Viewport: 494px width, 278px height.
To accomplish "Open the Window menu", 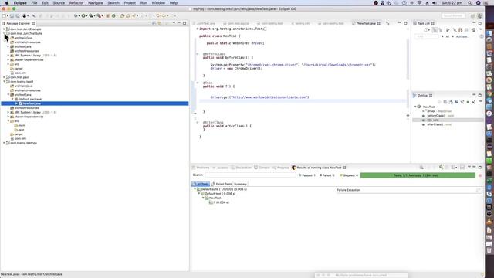I will click(x=158, y=3).
